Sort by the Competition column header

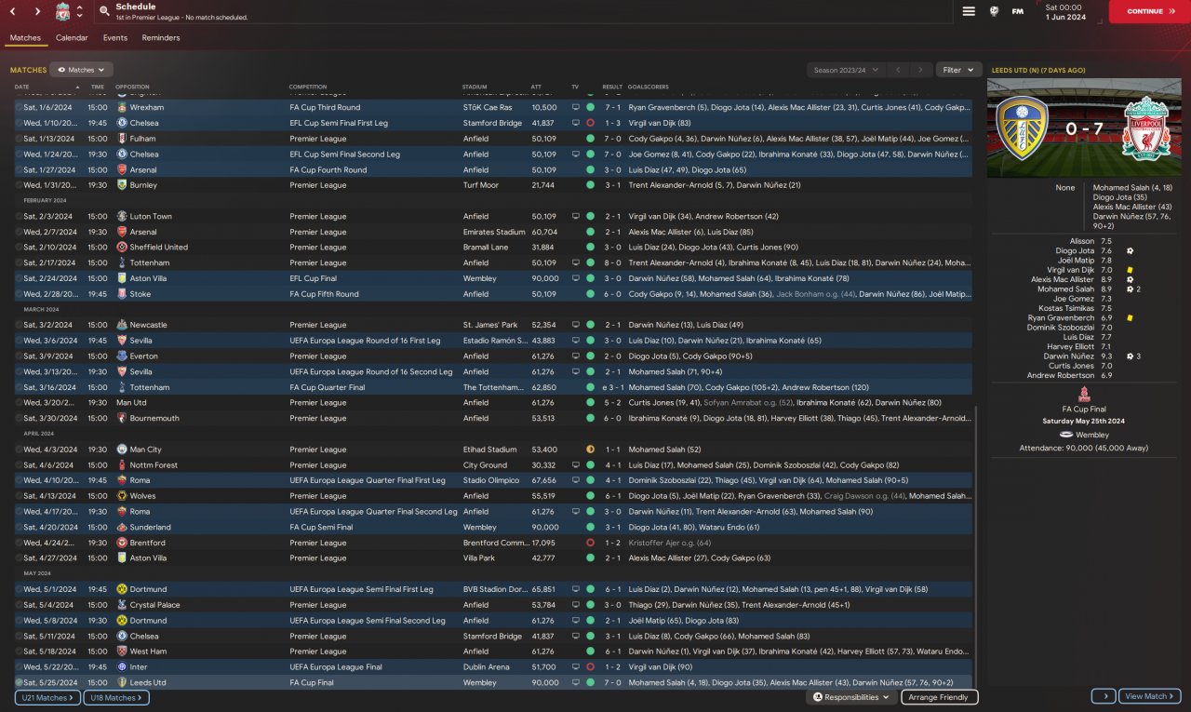click(x=308, y=87)
